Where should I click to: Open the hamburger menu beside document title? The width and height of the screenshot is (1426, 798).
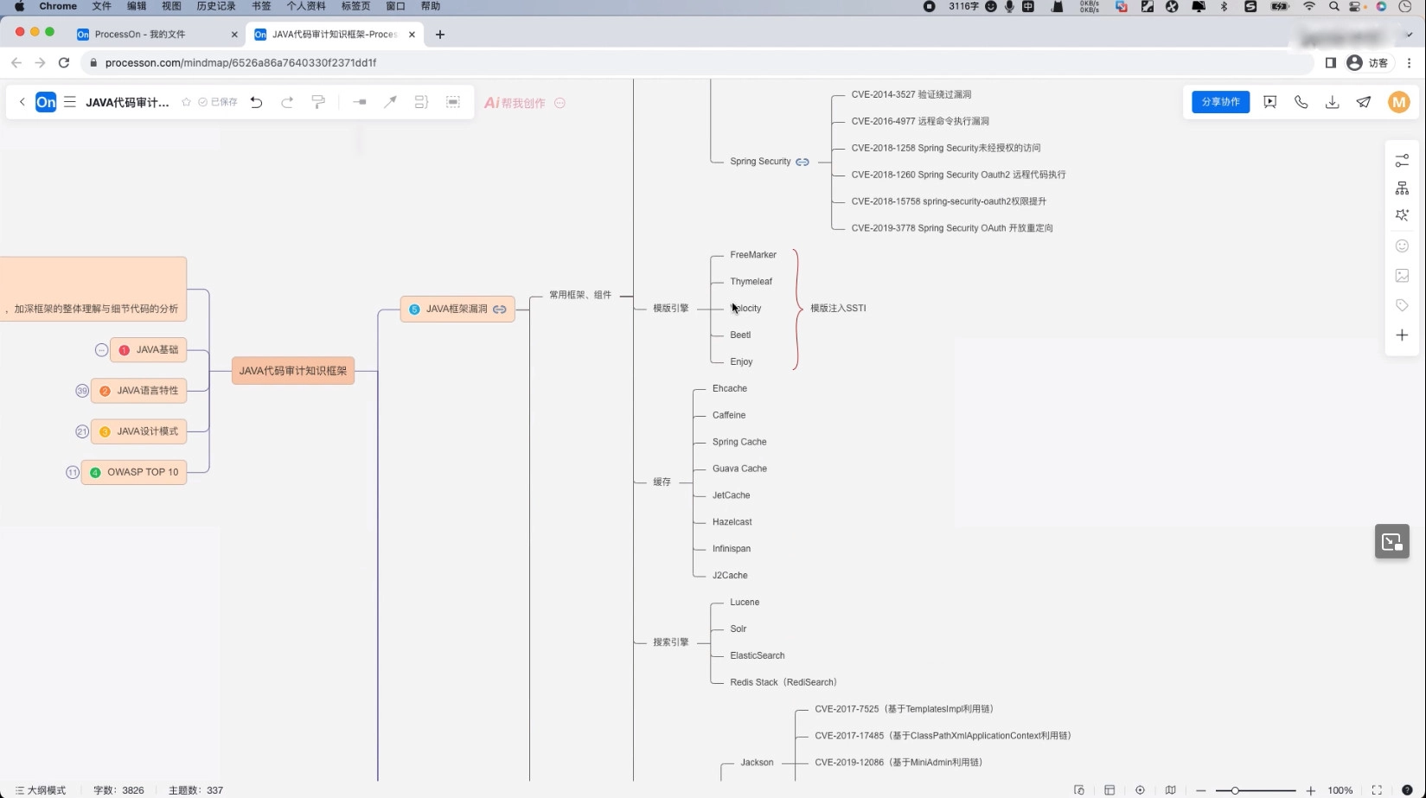70,102
